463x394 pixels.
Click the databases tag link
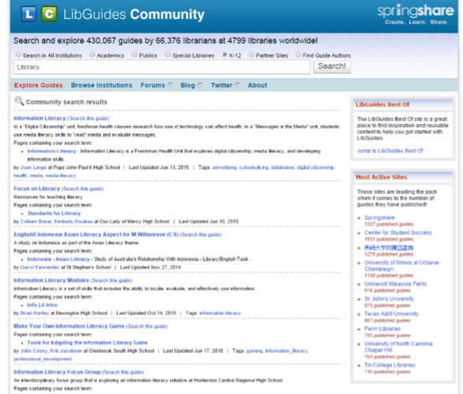click(x=282, y=168)
